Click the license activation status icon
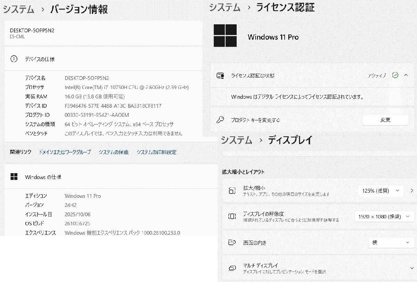 click(220, 75)
